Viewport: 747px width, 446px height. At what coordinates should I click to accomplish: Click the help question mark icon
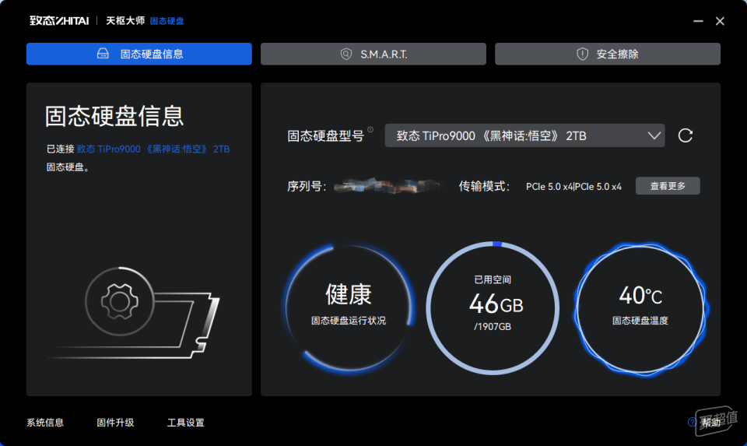[x=693, y=422]
